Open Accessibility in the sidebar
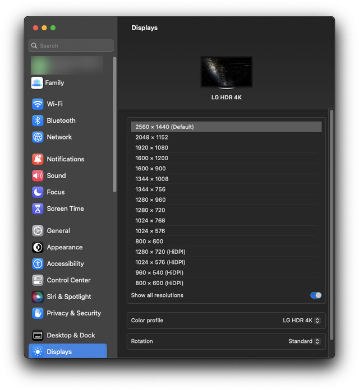 [x=65, y=264]
